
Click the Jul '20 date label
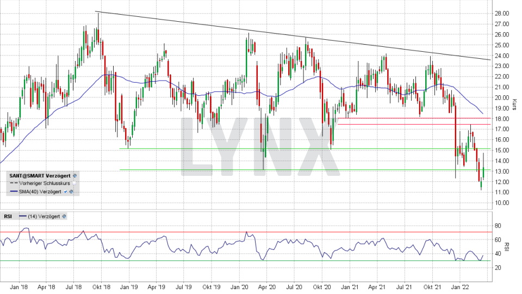pyautogui.click(x=294, y=287)
